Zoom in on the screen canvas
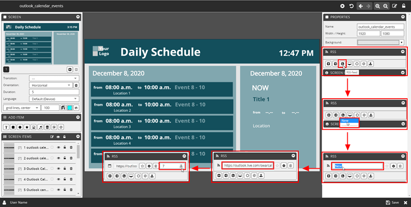This screenshot has height=207, width=411. click(377, 6)
